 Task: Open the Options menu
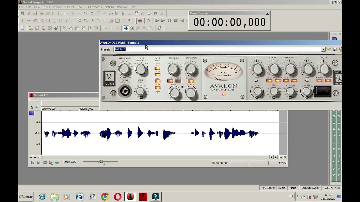(x=109, y=7)
